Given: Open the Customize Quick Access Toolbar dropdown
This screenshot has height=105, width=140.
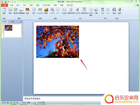Looking at the screenshot, I should [x=15, y=2].
